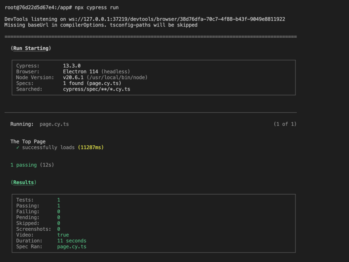
Task: Click 'The Top Page' test suite title
Action: tap(28, 142)
